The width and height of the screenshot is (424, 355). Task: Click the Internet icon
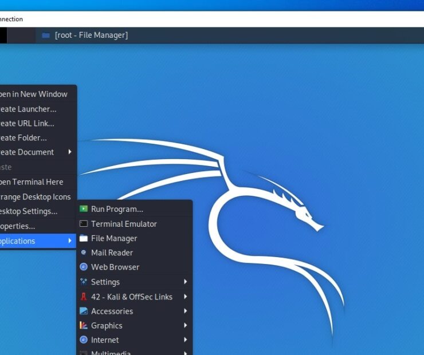[84, 340]
